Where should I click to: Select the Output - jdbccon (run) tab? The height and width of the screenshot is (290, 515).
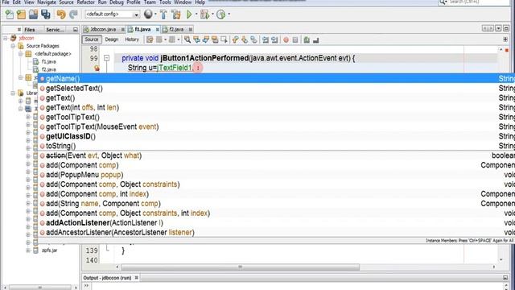point(107,278)
